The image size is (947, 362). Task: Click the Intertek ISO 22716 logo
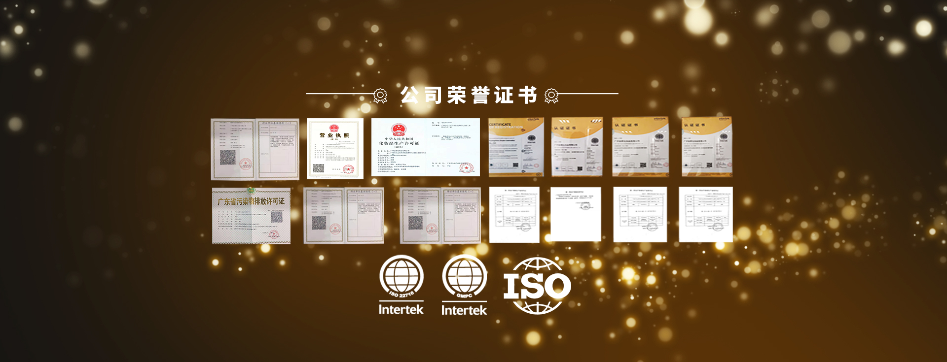pos(401,285)
